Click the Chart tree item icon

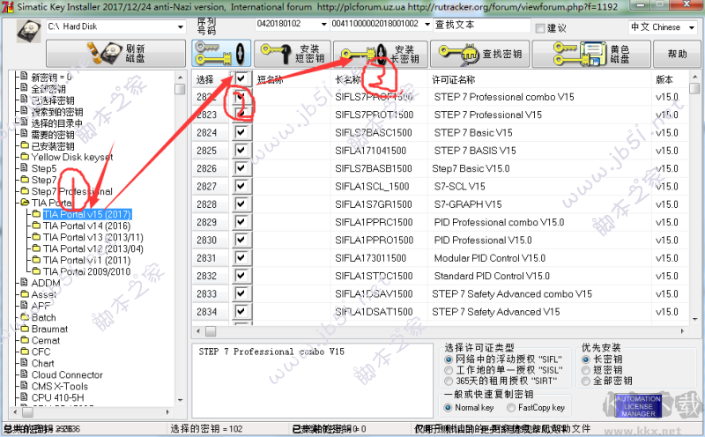[25, 363]
